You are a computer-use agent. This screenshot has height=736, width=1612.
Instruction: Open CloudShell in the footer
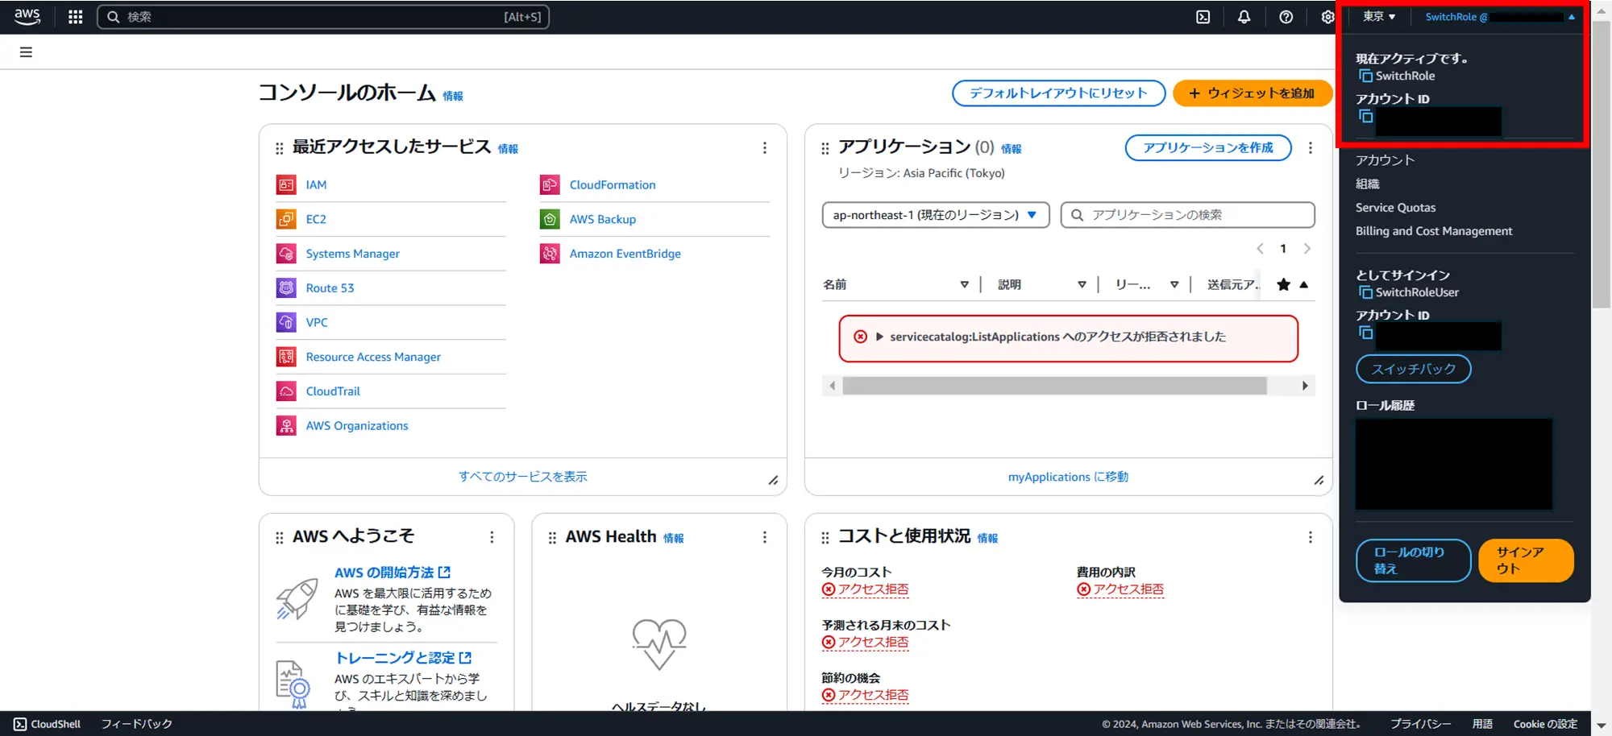(48, 724)
